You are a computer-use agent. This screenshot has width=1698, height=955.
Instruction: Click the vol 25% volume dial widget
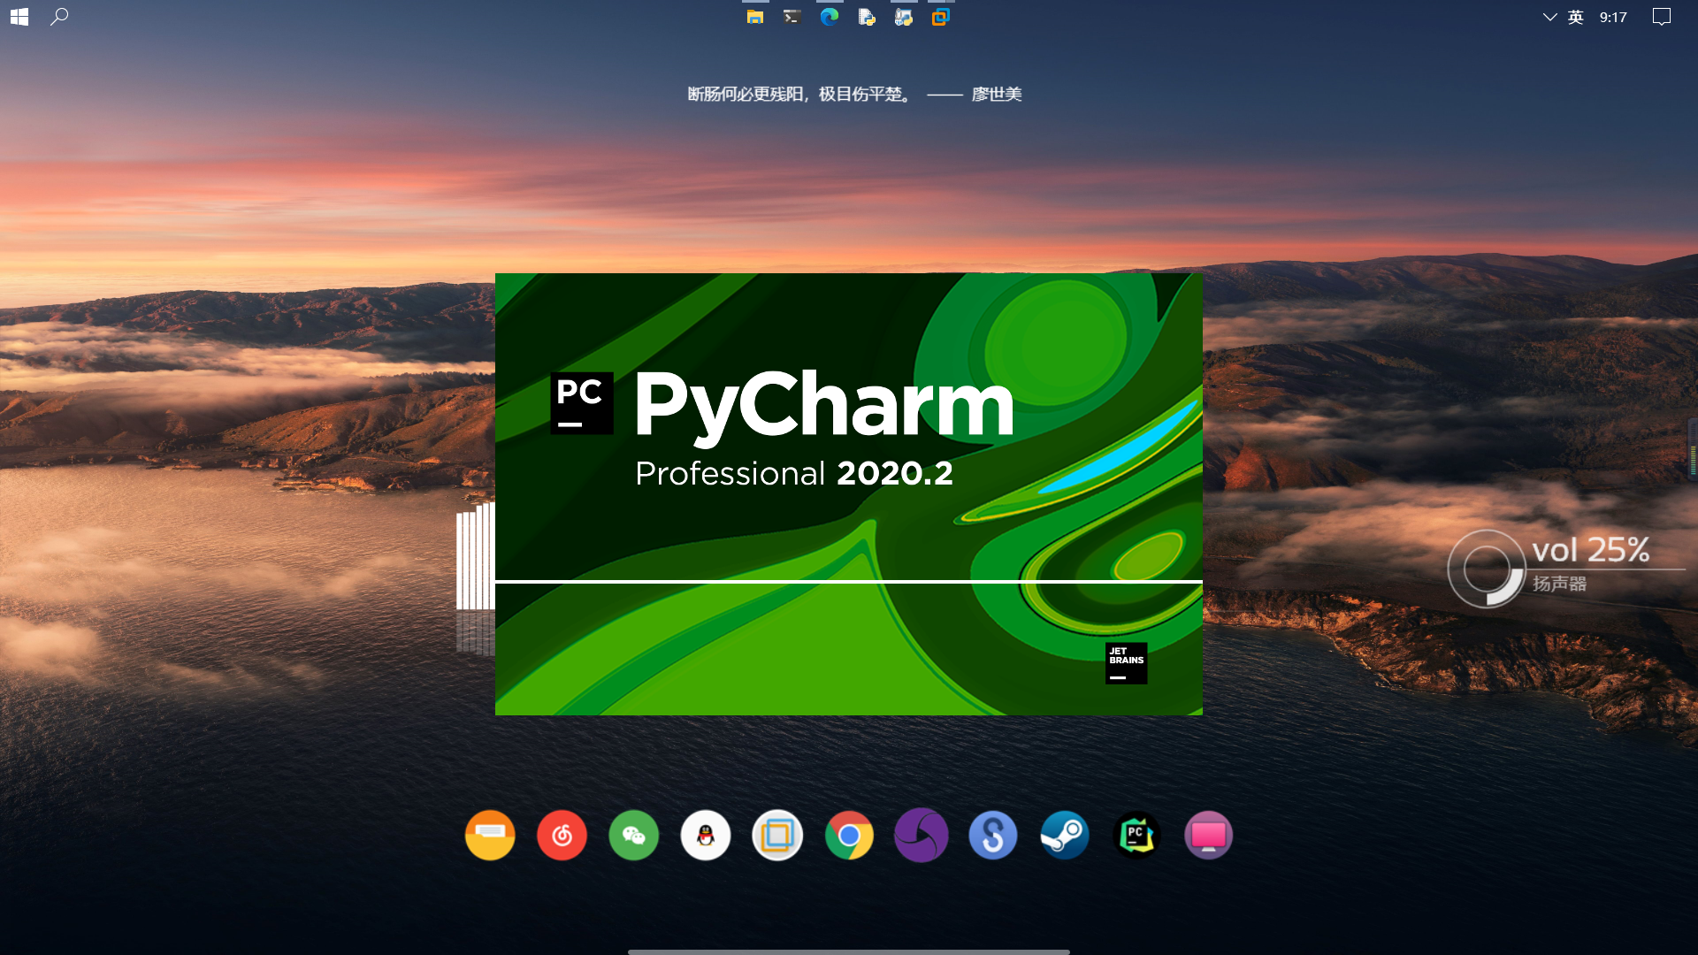pyautogui.click(x=1487, y=569)
